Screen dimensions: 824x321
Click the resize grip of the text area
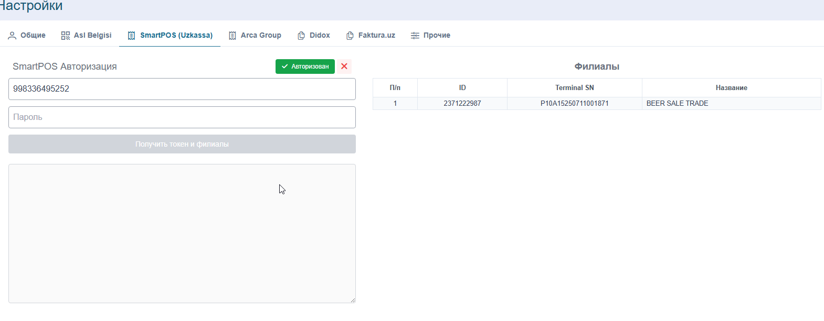pos(353,300)
